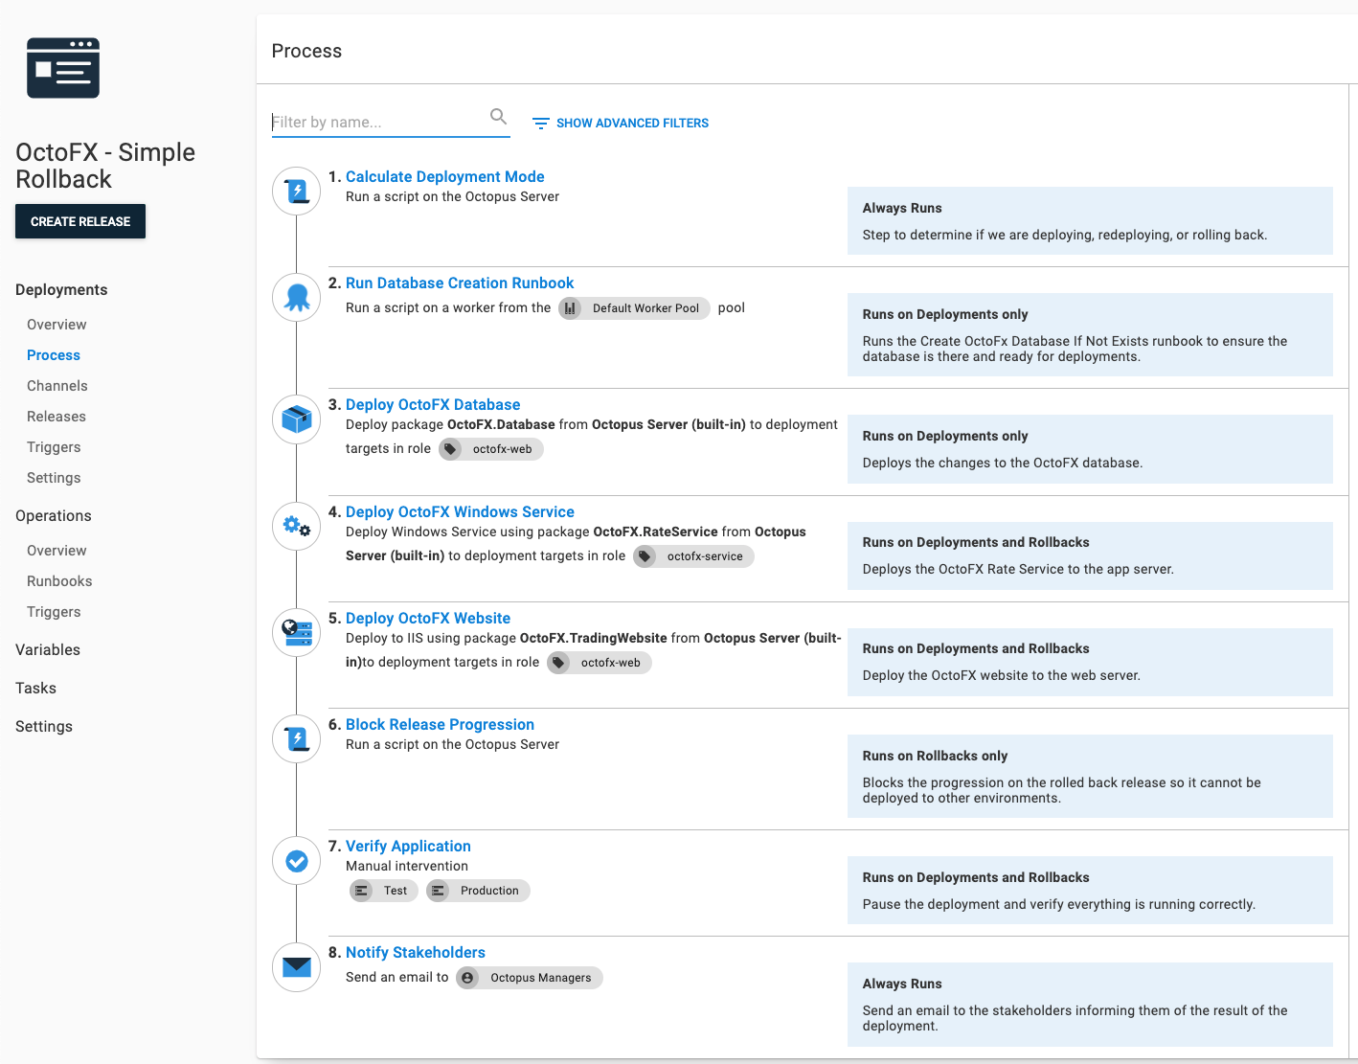This screenshot has height=1064, width=1358.
Task: Click the Filter by name input field
Action: click(383, 122)
